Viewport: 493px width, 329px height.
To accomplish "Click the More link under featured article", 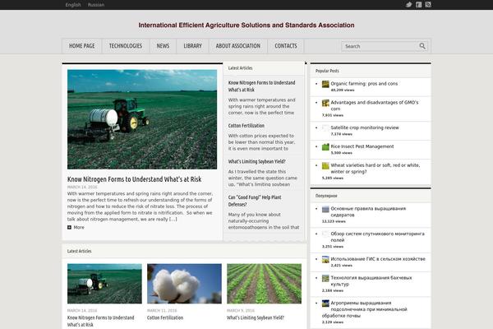I will [x=79, y=227].
